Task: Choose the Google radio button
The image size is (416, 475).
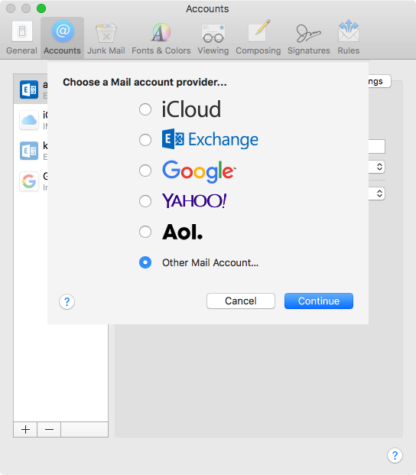Action: tap(145, 171)
